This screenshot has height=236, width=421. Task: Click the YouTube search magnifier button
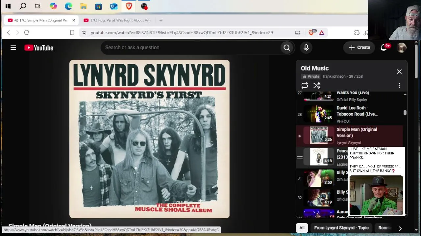(287, 48)
